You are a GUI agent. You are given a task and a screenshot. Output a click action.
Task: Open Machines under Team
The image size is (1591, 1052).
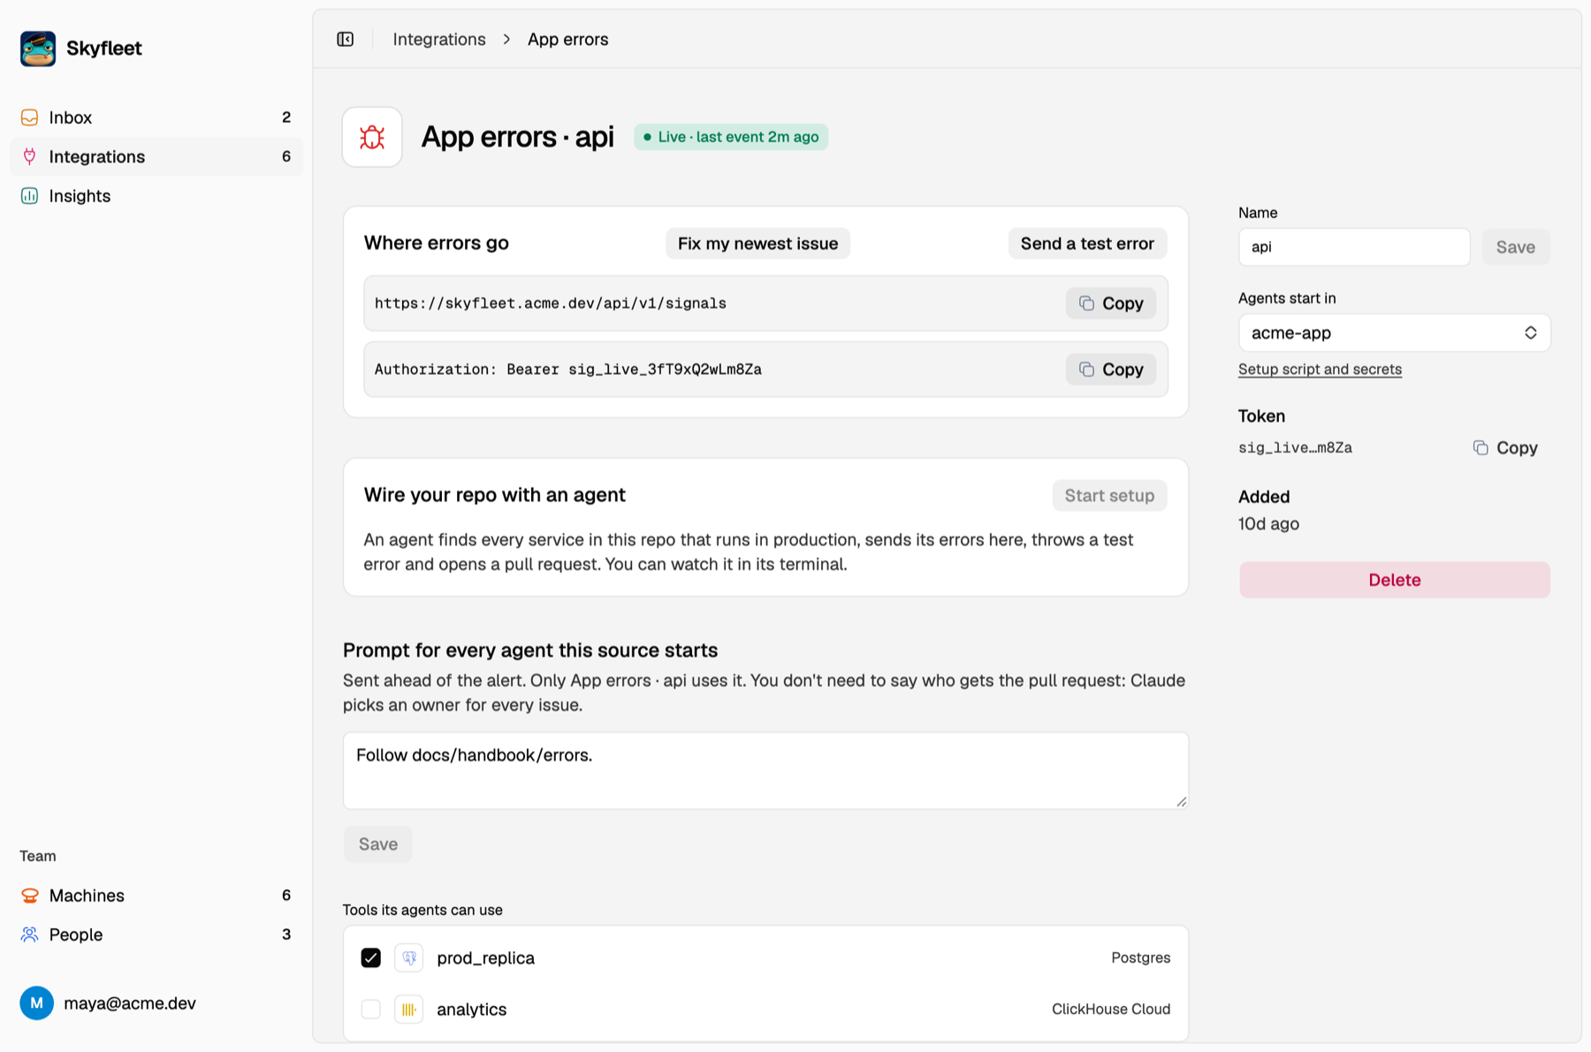[x=156, y=896]
